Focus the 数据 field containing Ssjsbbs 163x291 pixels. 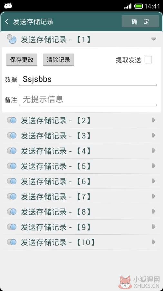click(x=88, y=80)
